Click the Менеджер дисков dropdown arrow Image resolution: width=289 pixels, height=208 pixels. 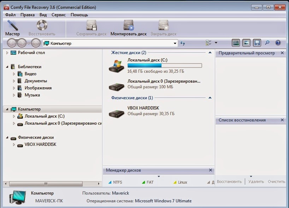point(159,177)
